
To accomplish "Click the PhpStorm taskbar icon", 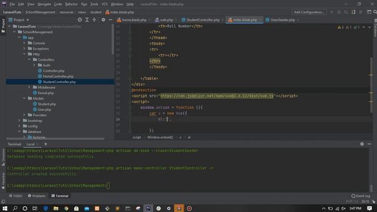I will coord(148,208).
